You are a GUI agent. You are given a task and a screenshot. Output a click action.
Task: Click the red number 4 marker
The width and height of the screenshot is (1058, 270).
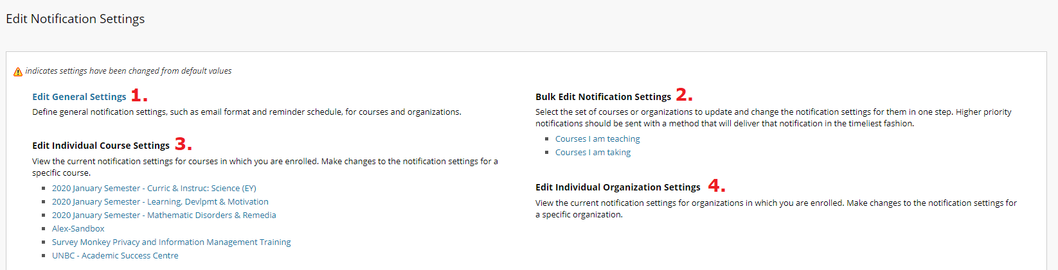(716, 186)
